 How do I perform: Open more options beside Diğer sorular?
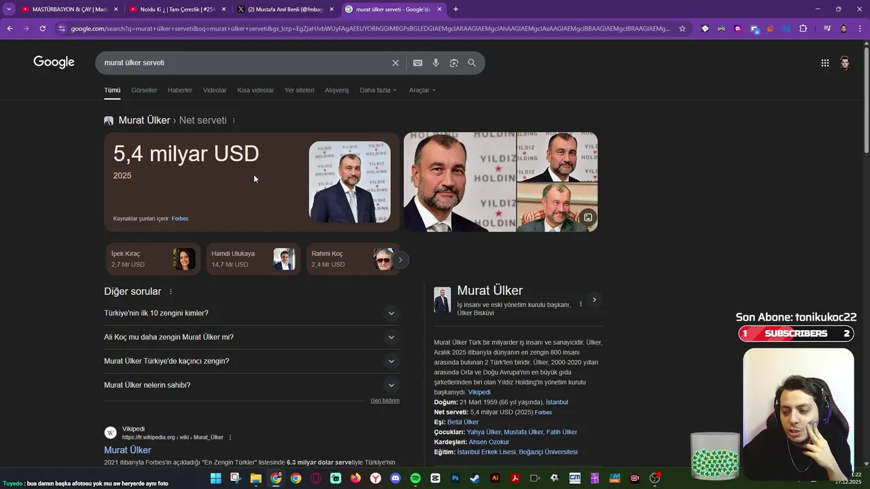171,291
